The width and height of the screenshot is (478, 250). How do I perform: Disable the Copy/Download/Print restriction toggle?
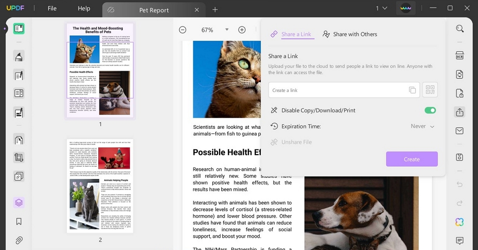[430, 110]
